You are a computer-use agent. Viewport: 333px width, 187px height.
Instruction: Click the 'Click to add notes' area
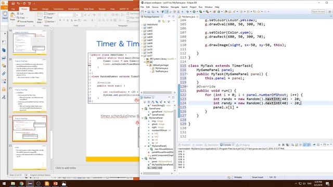(x=66, y=168)
